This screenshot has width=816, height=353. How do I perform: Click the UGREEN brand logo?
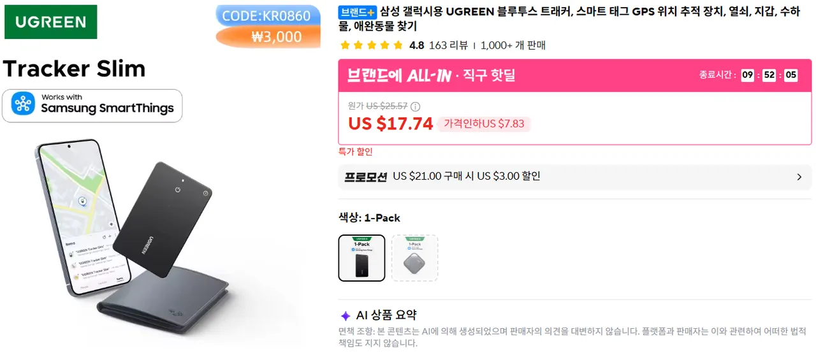pos(51,22)
